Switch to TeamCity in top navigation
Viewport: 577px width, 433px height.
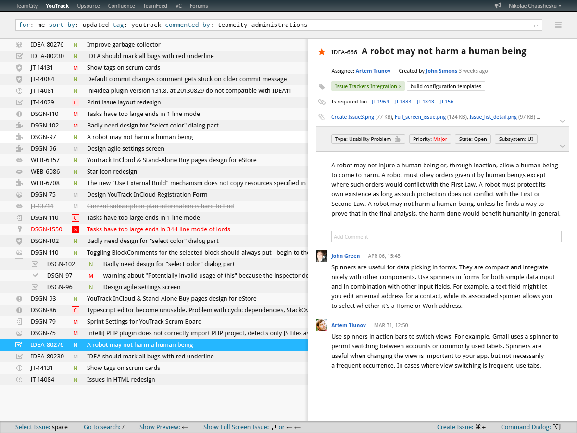coord(27,6)
